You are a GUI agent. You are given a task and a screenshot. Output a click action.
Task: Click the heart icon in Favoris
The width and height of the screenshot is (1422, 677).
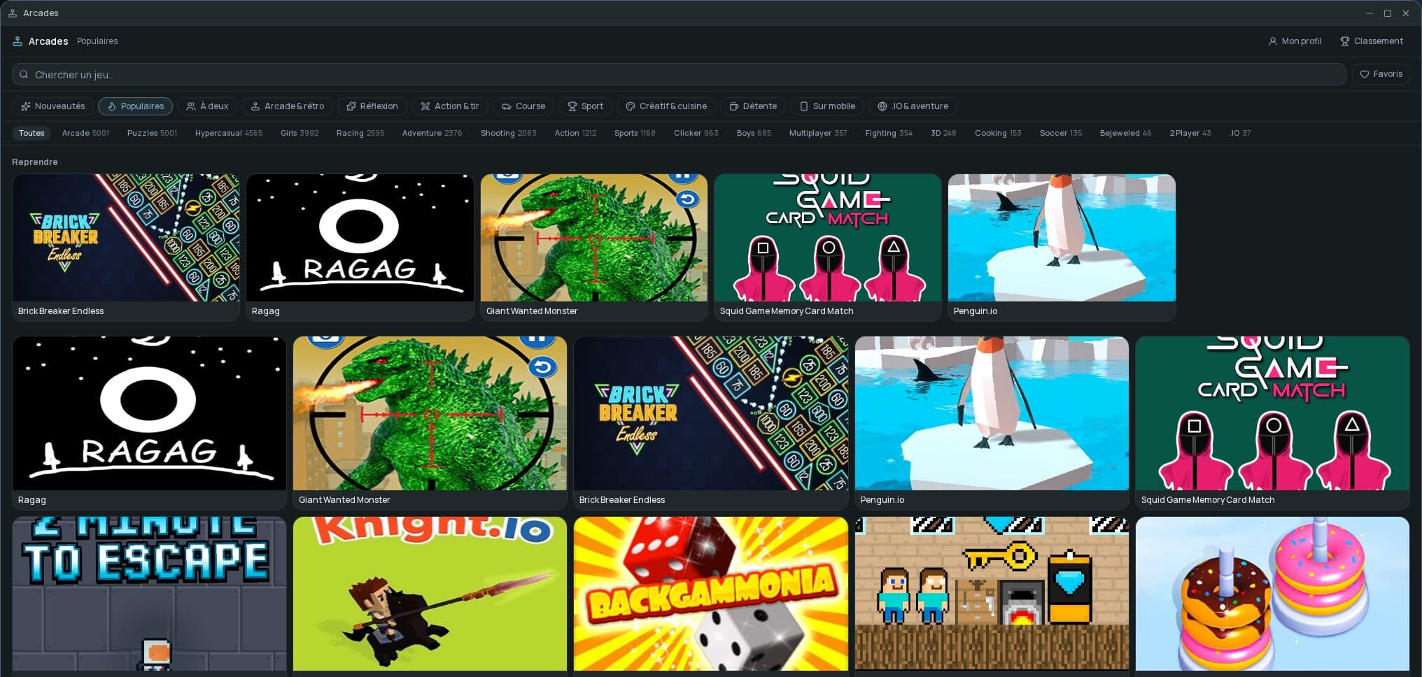pyautogui.click(x=1364, y=74)
